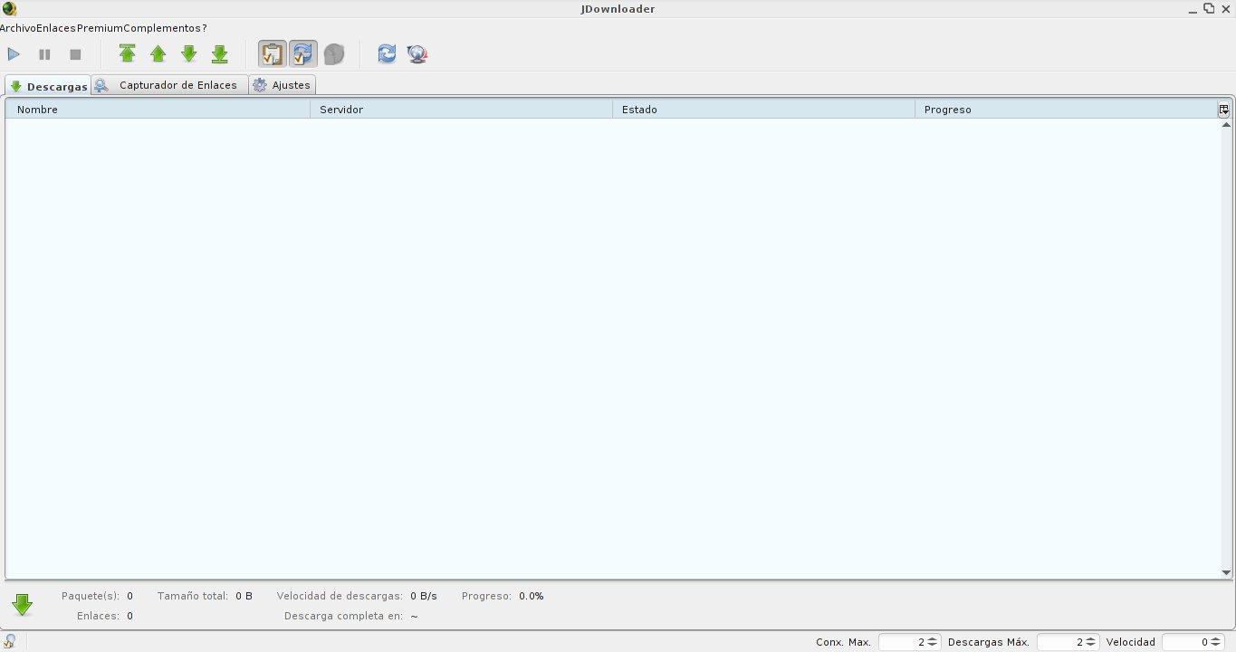Stop all downloads with the stop icon

coord(75,54)
